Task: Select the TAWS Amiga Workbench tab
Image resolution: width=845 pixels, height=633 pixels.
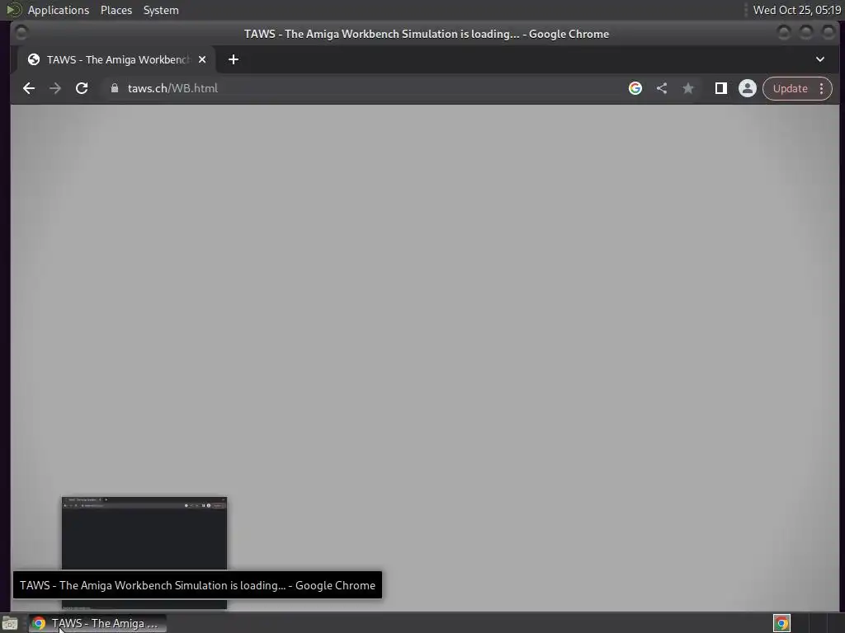Action: point(117,59)
